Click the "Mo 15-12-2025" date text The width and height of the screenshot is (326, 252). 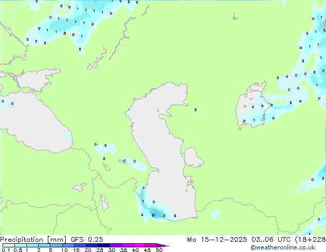click(x=217, y=240)
